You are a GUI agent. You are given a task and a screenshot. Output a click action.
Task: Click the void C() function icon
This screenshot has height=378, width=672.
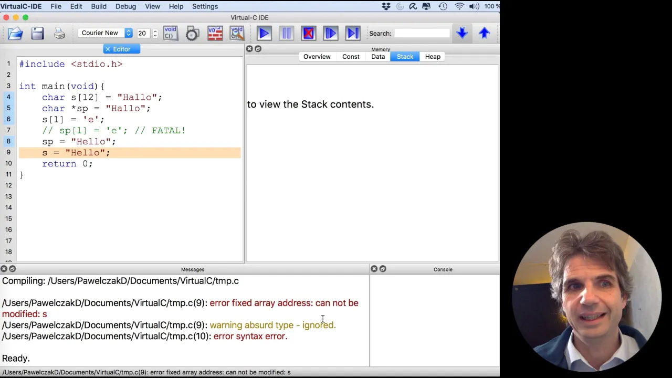(x=170, y=33)
